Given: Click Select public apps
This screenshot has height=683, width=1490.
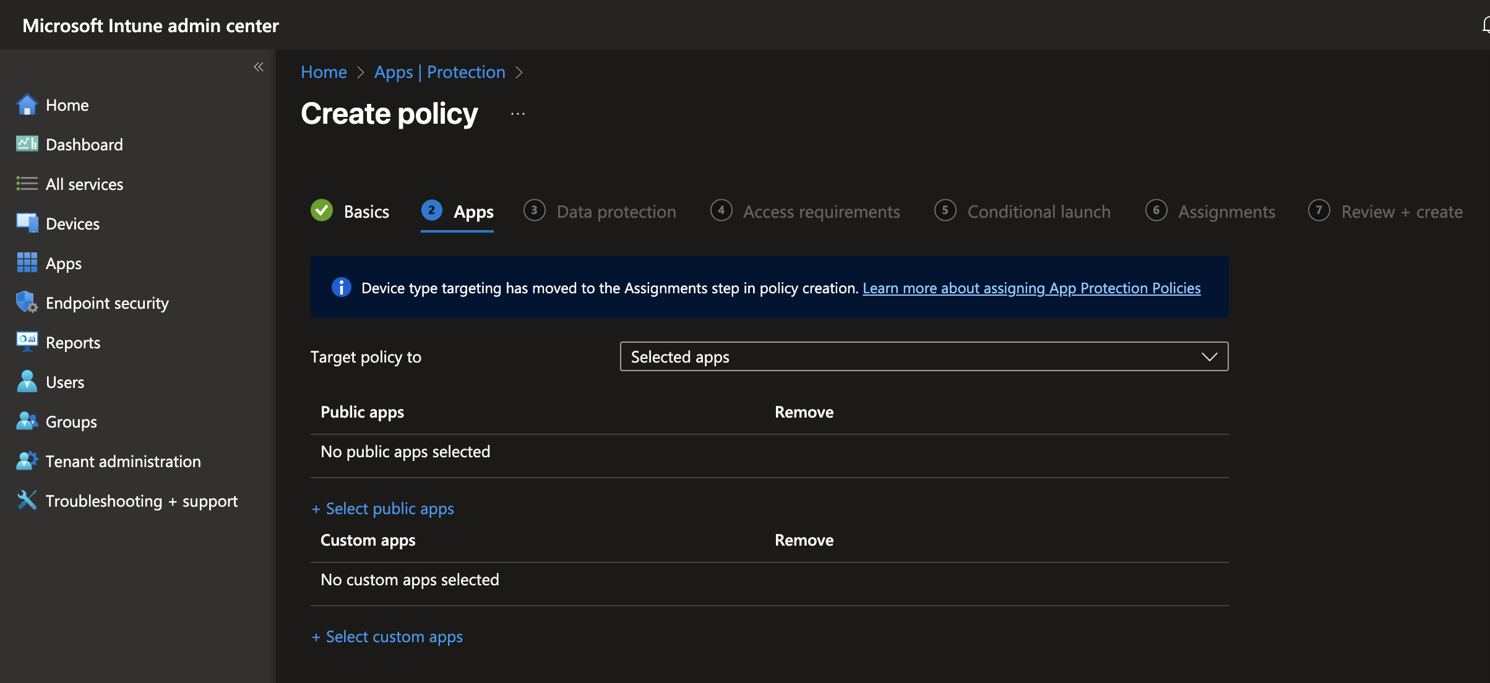Looking at the screenshot, I should [x=382, y=509].
